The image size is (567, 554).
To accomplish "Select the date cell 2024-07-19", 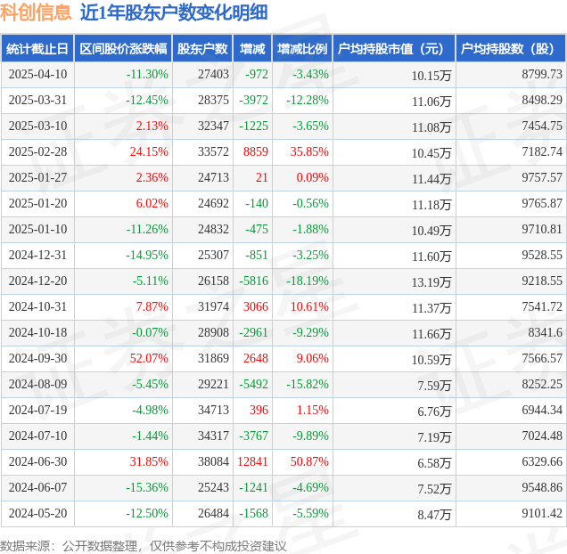I will [x=38, y=411].
